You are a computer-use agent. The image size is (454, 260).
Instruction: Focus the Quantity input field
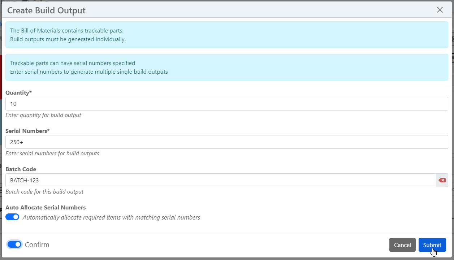[227, 104]
